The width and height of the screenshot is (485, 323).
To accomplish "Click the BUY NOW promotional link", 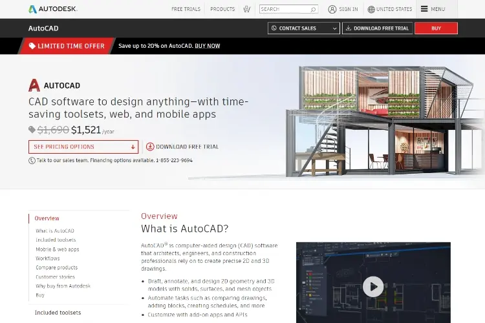I will tap(207, 46).
